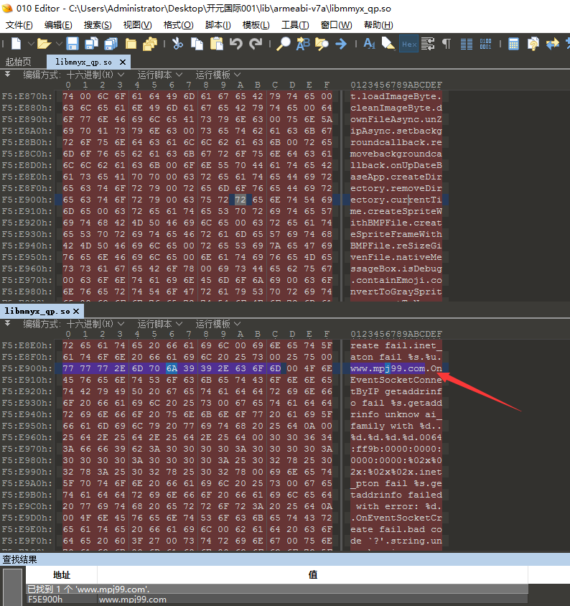This screenshot has height=606, width=570.
Task: Click the Goto blue arrow icon
Action: (x=341, y=44)
